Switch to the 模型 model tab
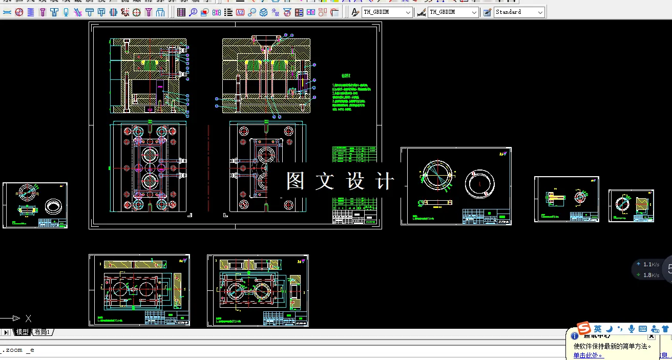672x360 pixels. coord(23,332)
